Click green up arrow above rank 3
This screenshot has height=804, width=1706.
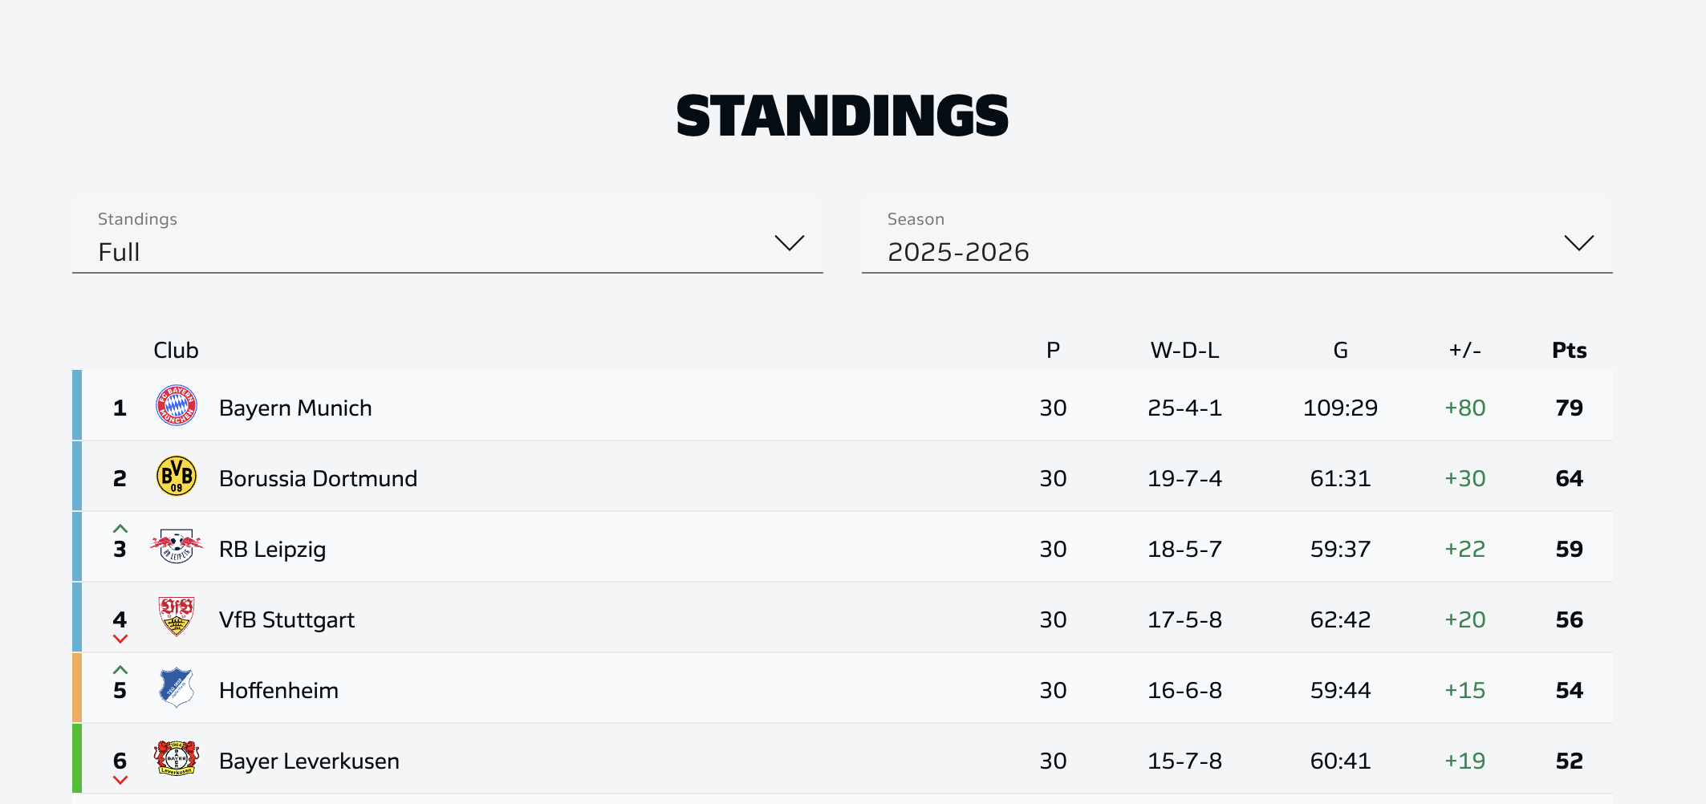pyautogui.click(x=120, y=529)
